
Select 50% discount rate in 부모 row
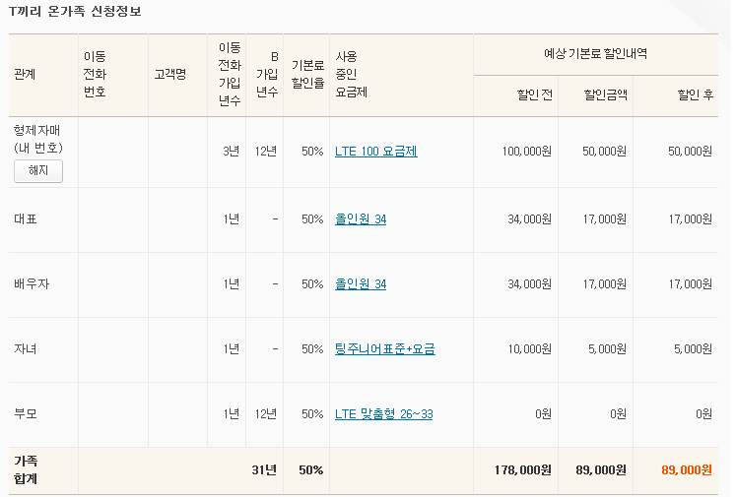(x=312, y=414)
